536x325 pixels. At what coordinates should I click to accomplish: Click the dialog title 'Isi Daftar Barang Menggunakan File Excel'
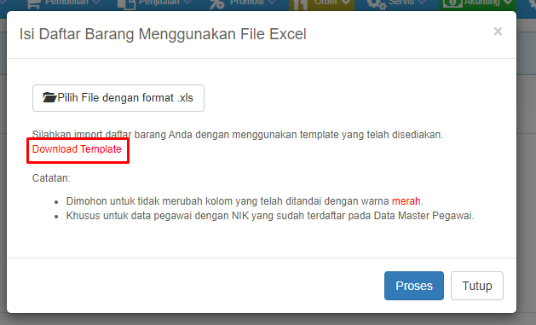click(163, 34)
